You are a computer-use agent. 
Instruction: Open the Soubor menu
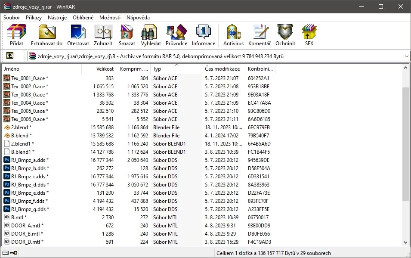click(12, 18)
